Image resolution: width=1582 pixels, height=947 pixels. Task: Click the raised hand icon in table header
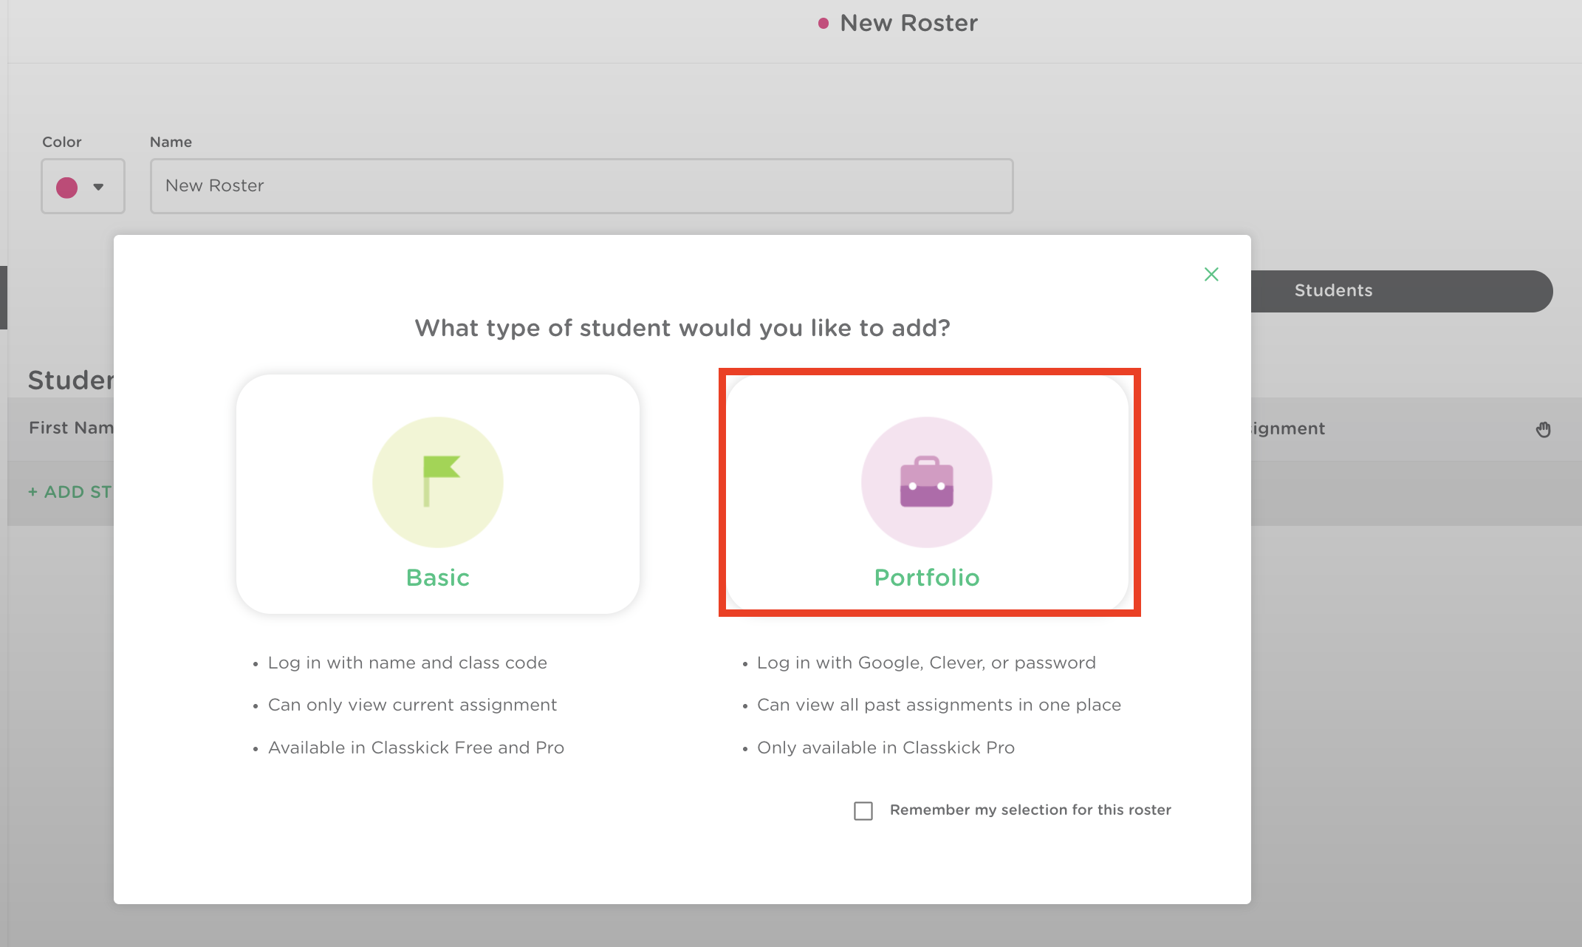(1543, 429)
